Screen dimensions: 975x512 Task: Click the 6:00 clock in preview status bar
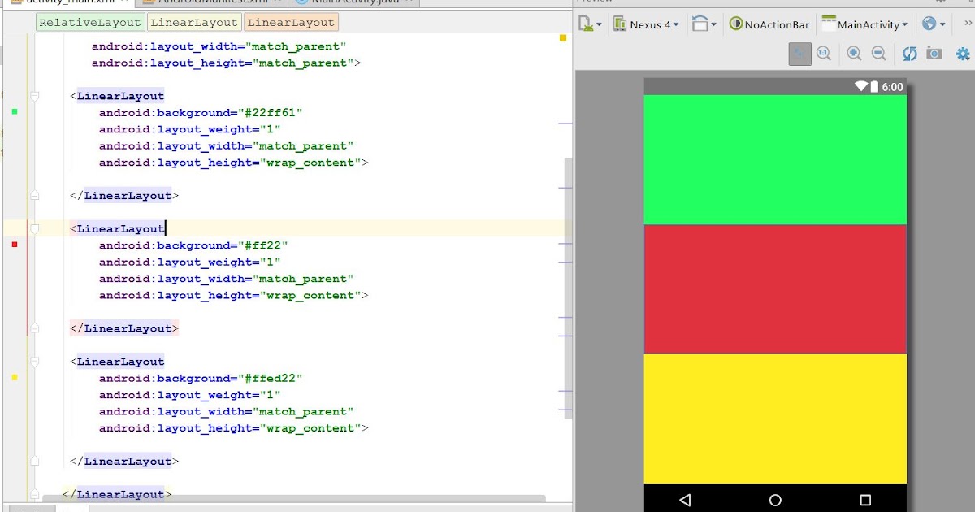(x=892, y=87)
